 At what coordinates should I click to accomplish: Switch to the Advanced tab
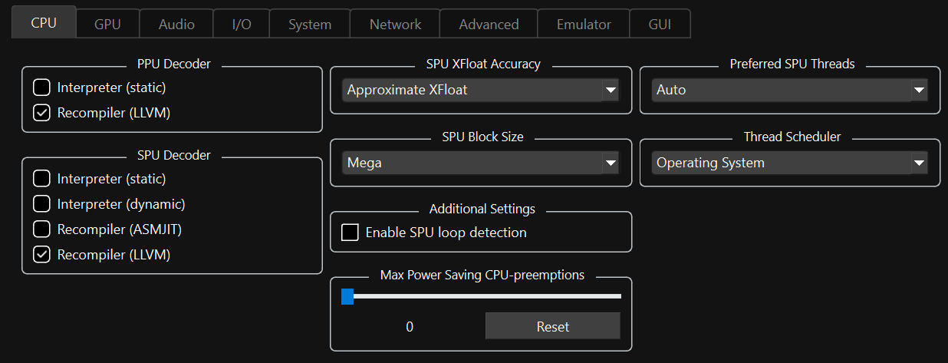(489, 24)
